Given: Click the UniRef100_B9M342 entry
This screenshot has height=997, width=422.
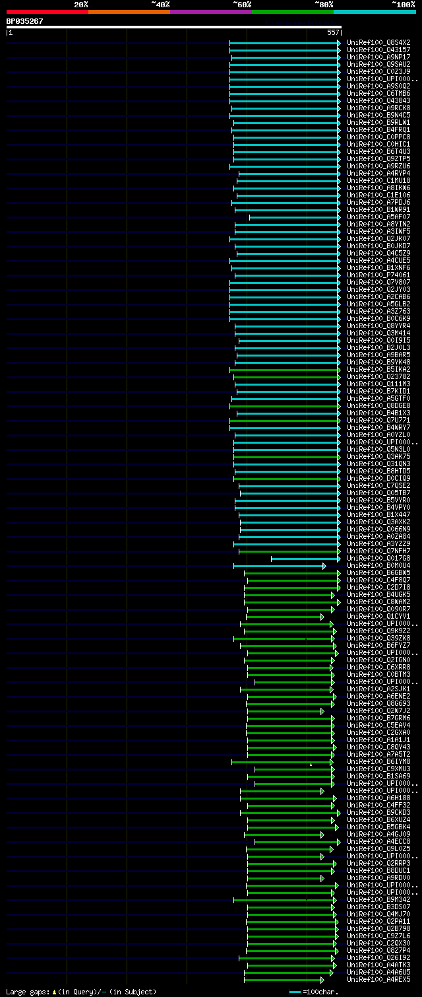Looking at the screenshot, I should pyautogui.click(x=378, y=899).
